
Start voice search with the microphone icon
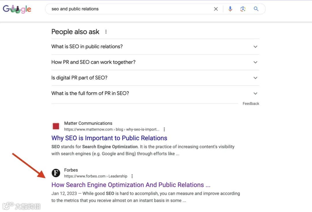(x=230, y=9)
